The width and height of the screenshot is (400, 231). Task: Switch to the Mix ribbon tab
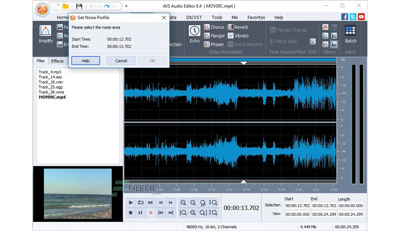[235, 17]
